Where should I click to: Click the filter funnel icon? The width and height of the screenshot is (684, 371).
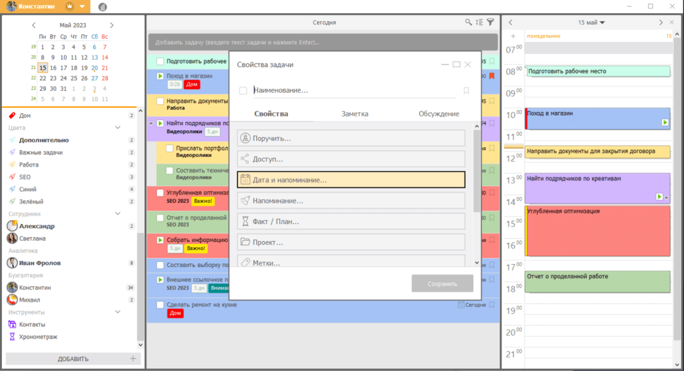point(490,22)
